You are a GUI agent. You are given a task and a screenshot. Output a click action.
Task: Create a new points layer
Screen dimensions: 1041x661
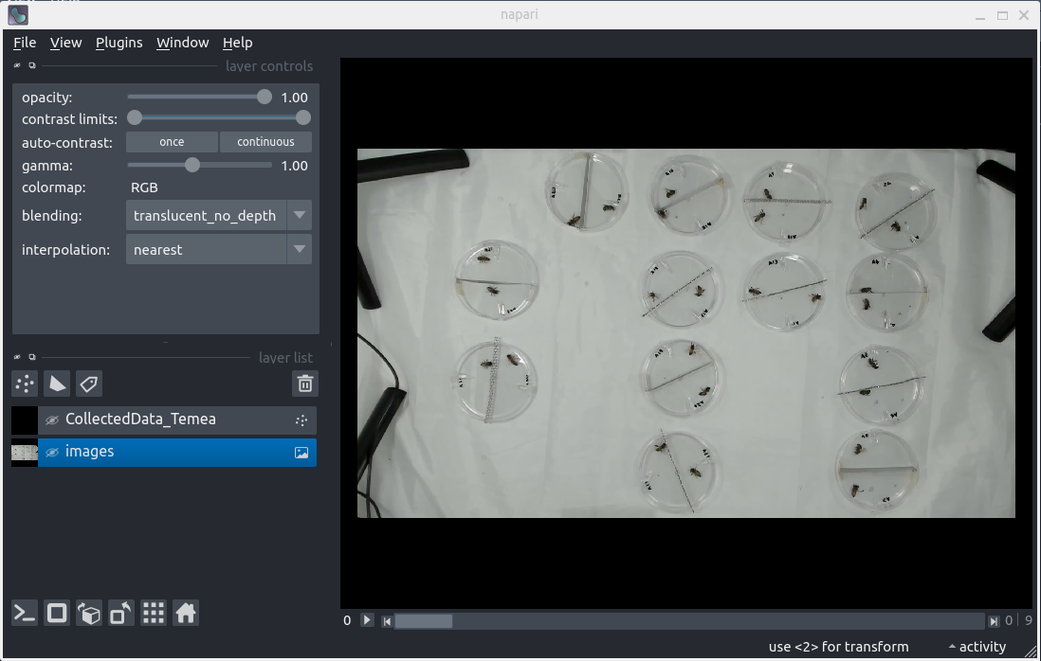coord(25,384)
